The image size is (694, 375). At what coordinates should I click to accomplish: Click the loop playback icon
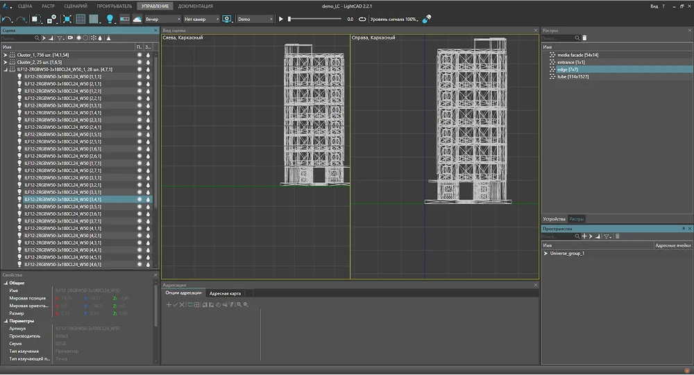(x=362, y=19)
